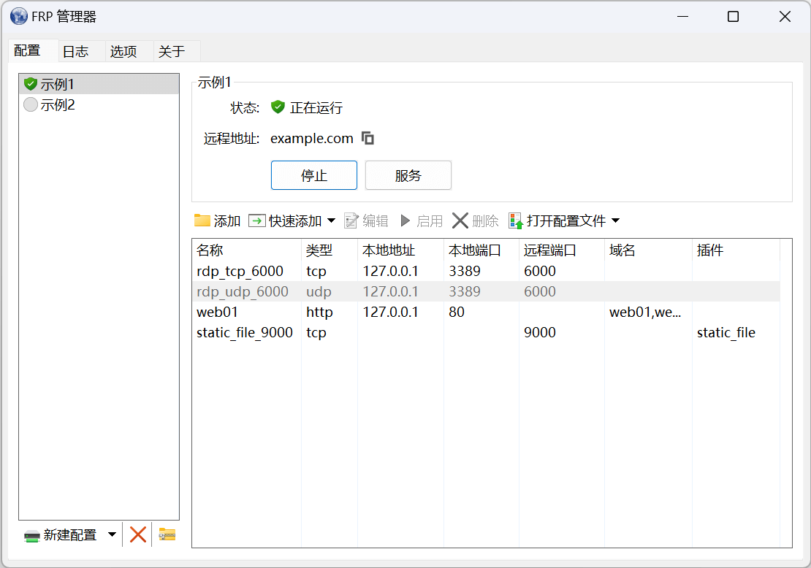Expand the 打开配置文件 dropdown arrow
This screenshot has height=568, width=811.
[x=614, y=220]
